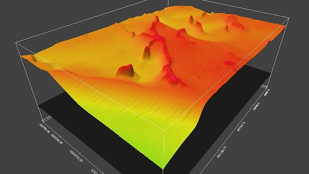Click the axis label 657186.75

click(x=222, y=152)
